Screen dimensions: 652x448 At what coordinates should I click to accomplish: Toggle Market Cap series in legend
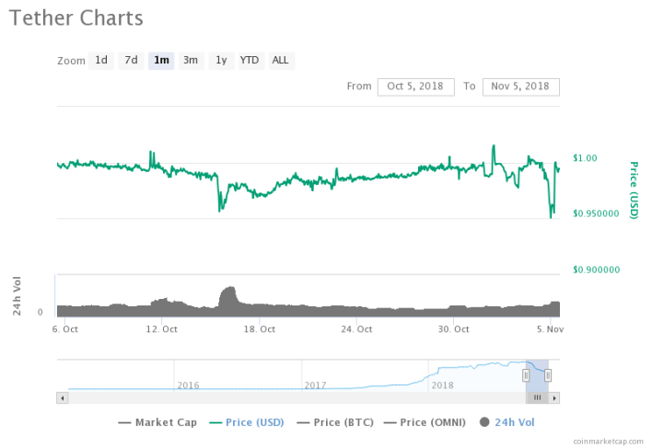pyautogui.click(x=157, y=422)
